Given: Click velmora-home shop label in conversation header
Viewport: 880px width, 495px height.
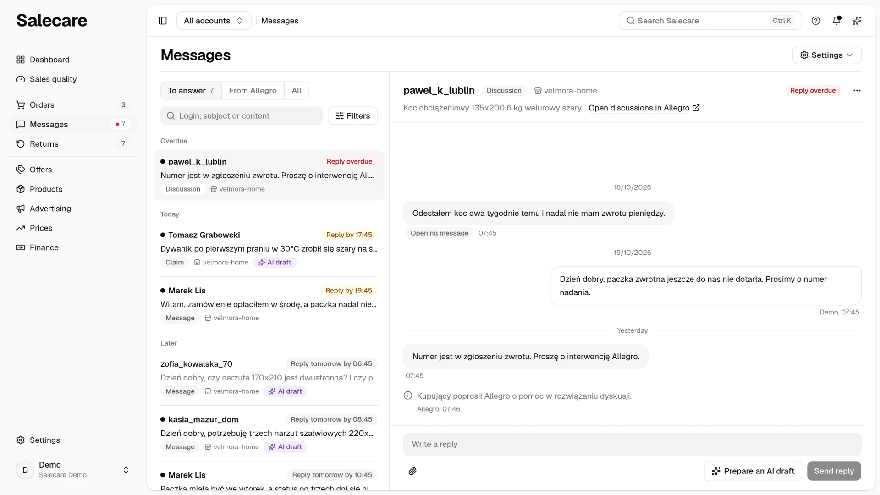Looking at the screenshot, I should pos(566,91).
